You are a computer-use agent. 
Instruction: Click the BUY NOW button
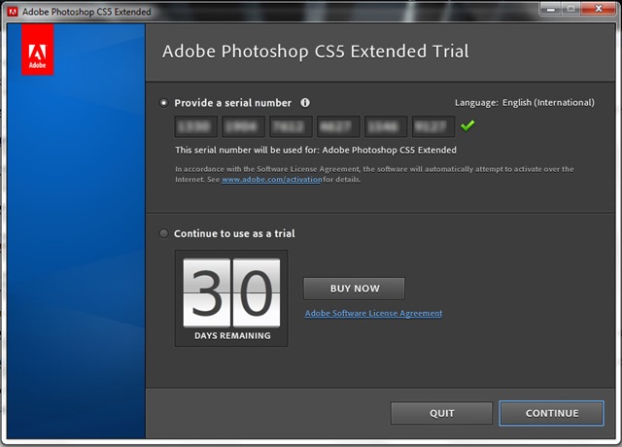coord(354,289)
